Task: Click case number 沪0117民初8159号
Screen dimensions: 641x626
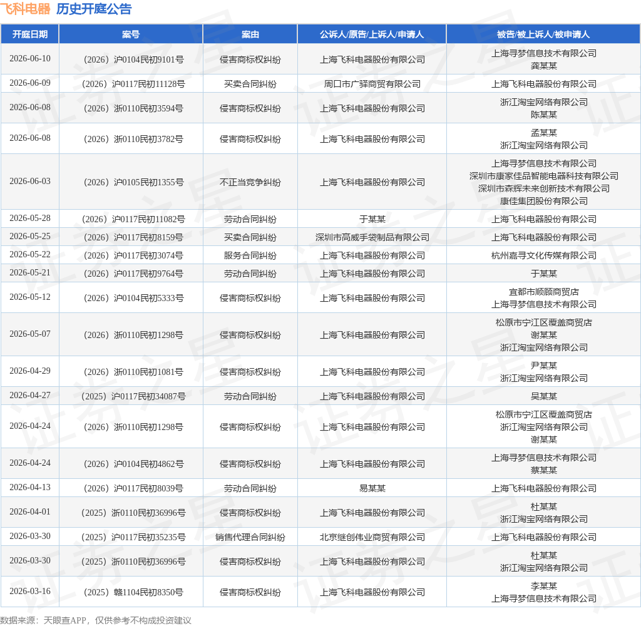Action: tap(134, 237)
